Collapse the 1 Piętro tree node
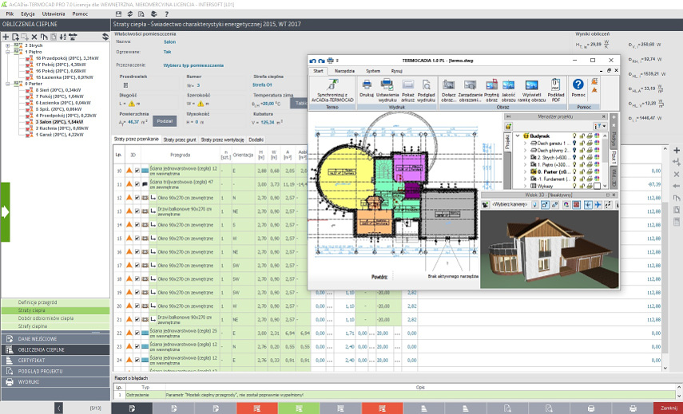 coord(8,52)
